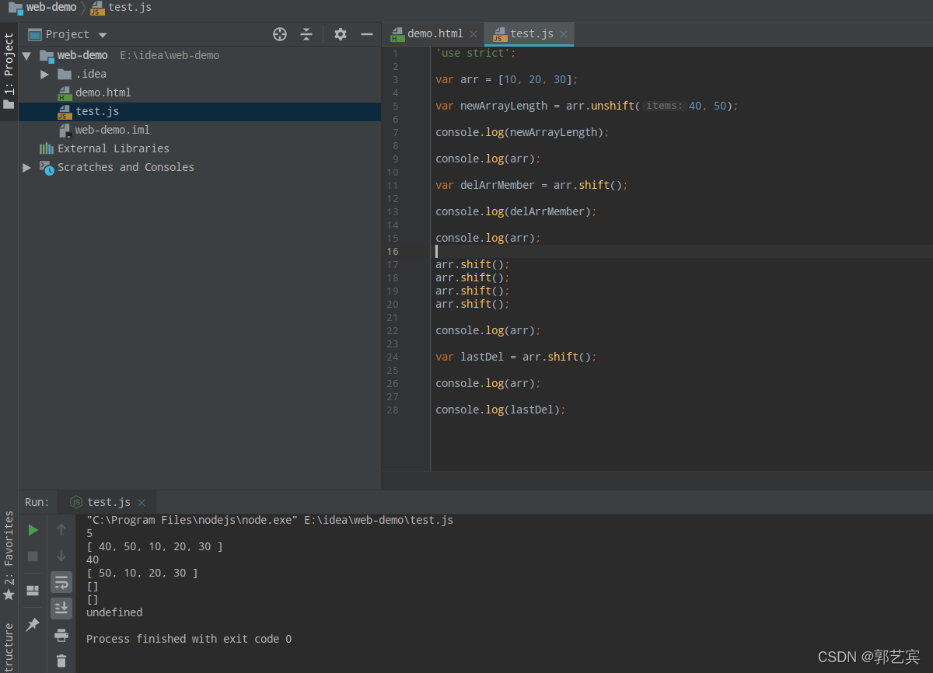Clear console with trash icon

[x=61, y=661]
